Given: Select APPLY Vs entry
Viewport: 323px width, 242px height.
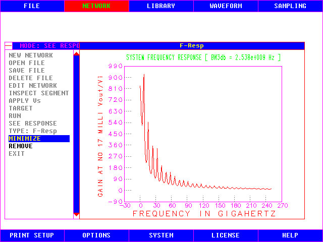Looking at the screenshot, I should point(25,101).
